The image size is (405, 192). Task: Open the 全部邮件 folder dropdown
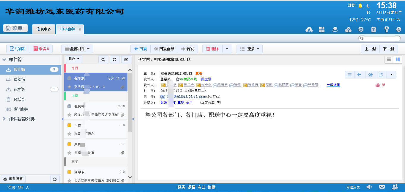77,49
